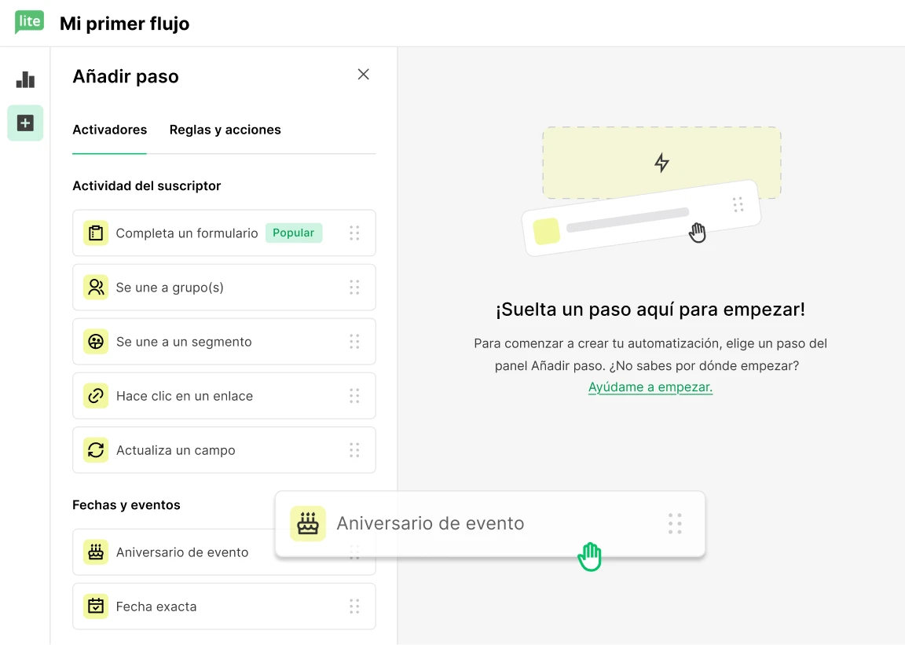
Task: Click the calendar icon for Fecha exacta
Action: [x=96, y=607]
